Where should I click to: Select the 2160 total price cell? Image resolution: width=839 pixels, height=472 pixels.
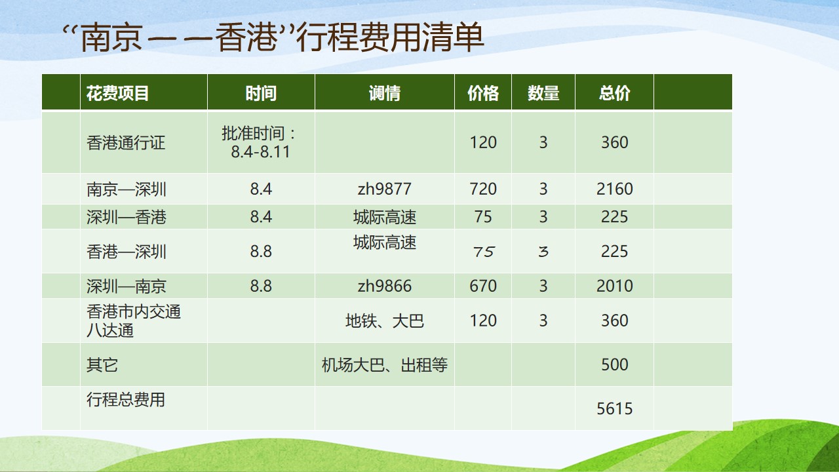click(x=614, y=189)
